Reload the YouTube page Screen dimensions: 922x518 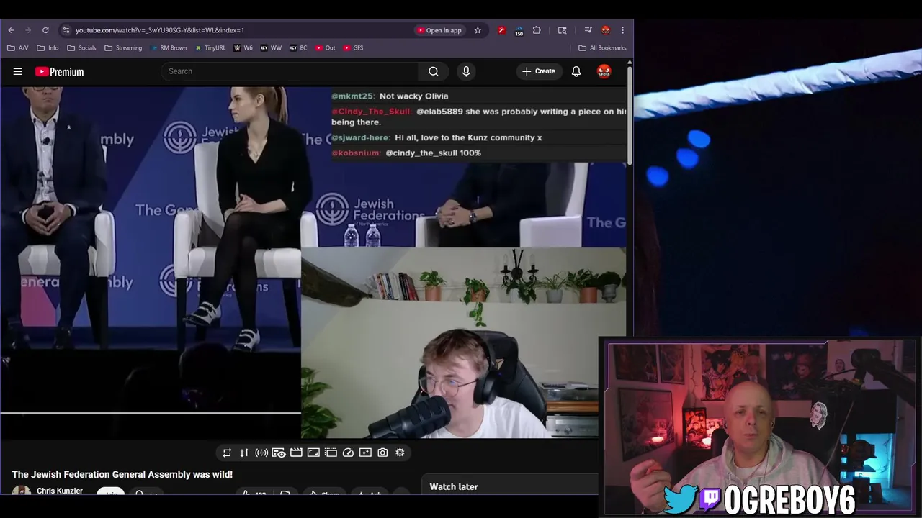click(x=45, y=30)
